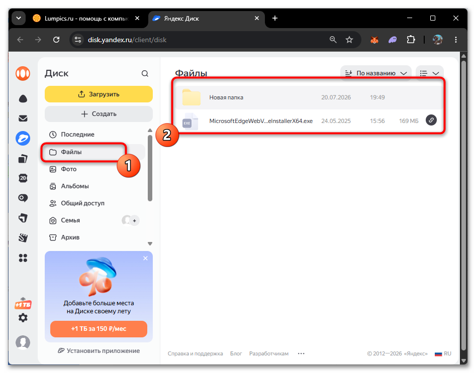Click the sidebar vertical scrollbar thumb
The image size is (476, 373).
[x=150, y=168]
